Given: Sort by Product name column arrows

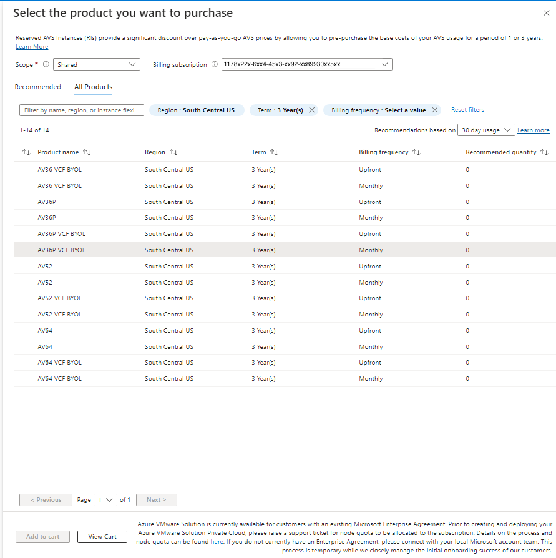Looking at the screenshot, I should click(x=87, y=152).
